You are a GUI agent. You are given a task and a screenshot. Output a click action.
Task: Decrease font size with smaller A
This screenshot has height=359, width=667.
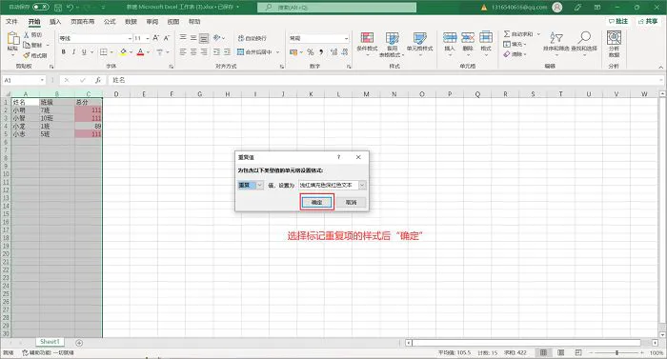[167, 38]
